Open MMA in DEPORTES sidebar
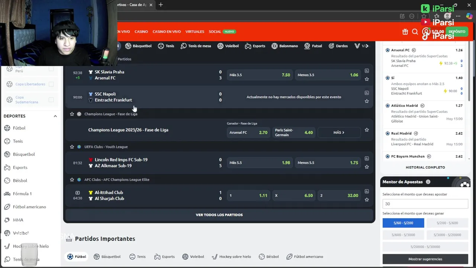Screen dimensions: 476x268 [x=18, y=220]
